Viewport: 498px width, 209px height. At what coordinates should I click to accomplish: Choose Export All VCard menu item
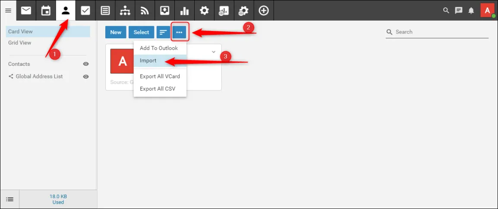160,76
